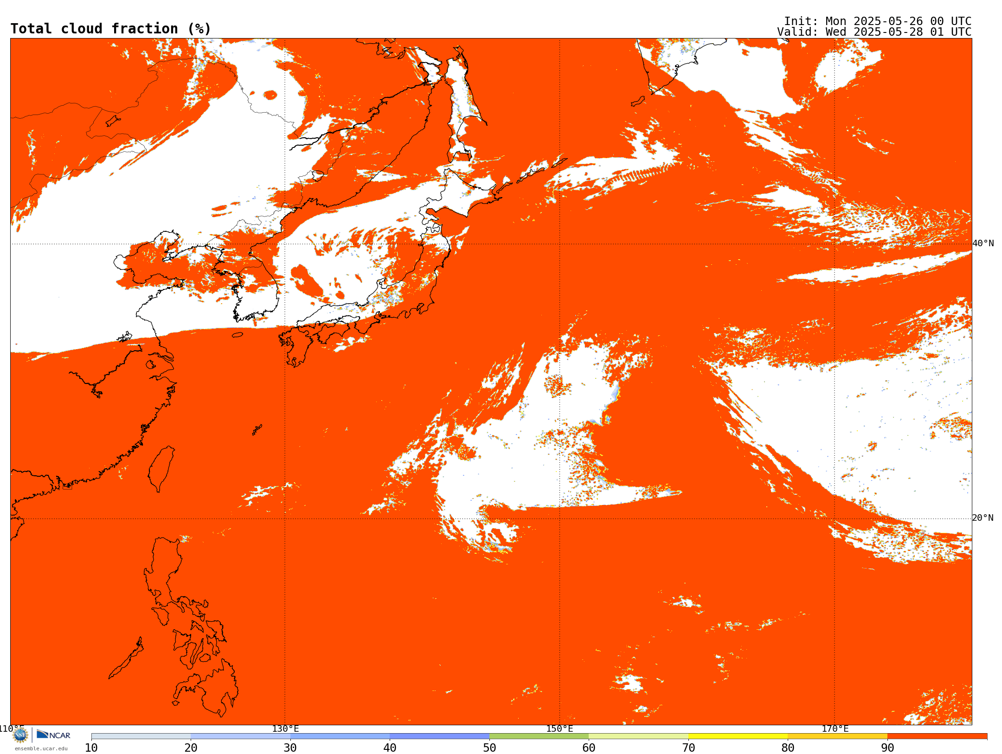Click the colorbar tick label 60
This screenshot has height=754, width=1002.
pyautogui.click(x=589, y=748)
